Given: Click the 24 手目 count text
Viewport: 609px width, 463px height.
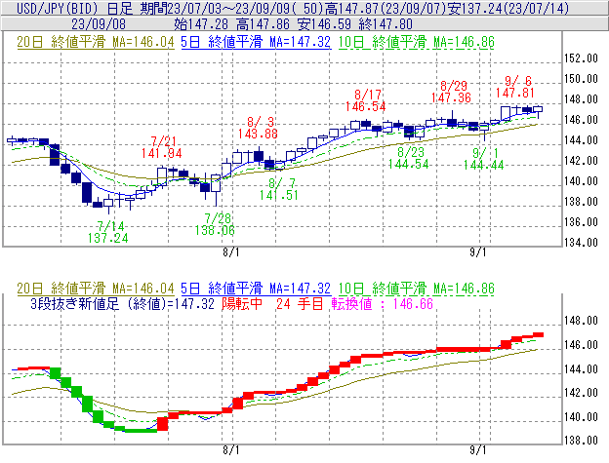Looking at the screenshot, I should pyautogui.click(x=300, y=303).
